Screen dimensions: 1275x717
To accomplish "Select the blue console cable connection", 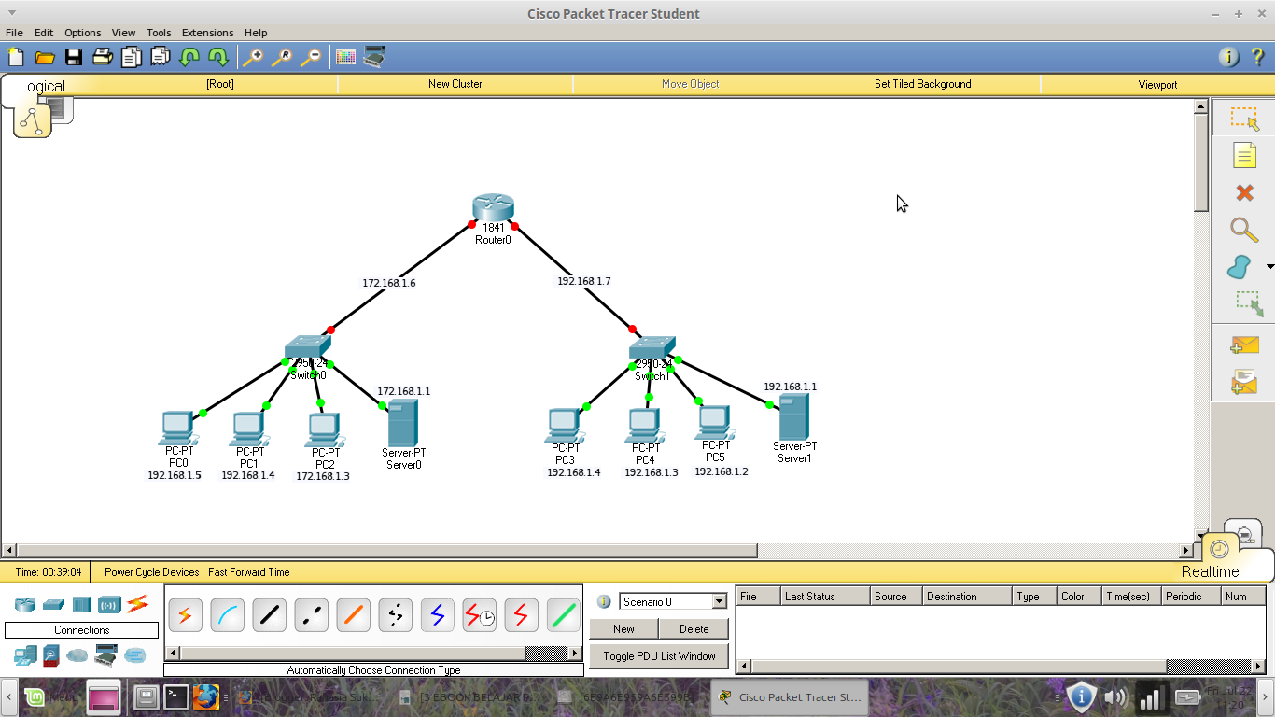I will (227, 614).
